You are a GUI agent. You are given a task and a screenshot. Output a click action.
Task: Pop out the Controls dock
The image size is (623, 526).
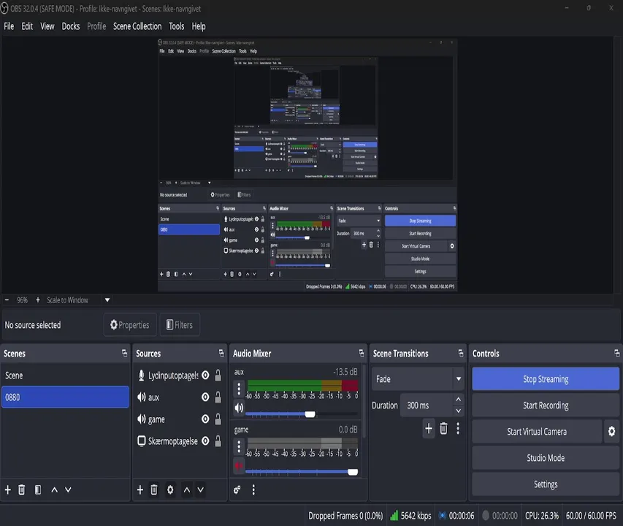pyautogui.click(x=616, y=353)
